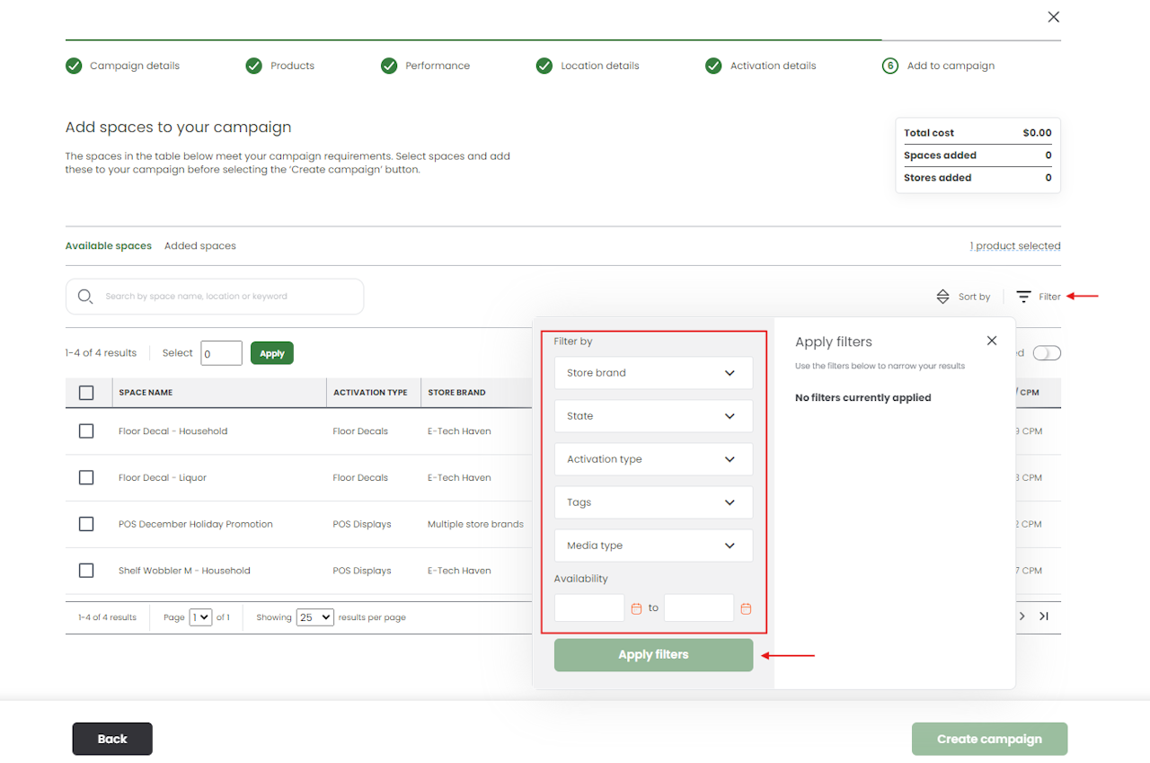This screenshot has height=763, width=1150.
Task: Open the 1 product selected link
Action: [x=1014, y=246]
